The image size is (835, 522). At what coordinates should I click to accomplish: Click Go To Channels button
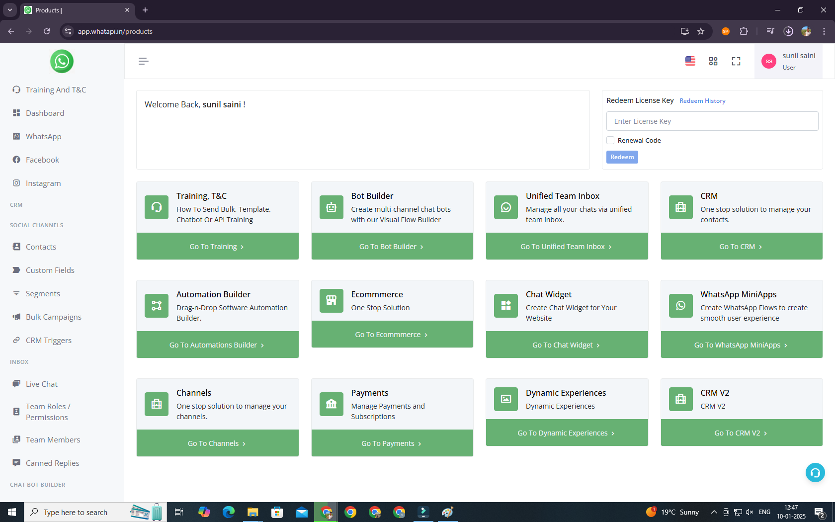click(x=218, y=443)
